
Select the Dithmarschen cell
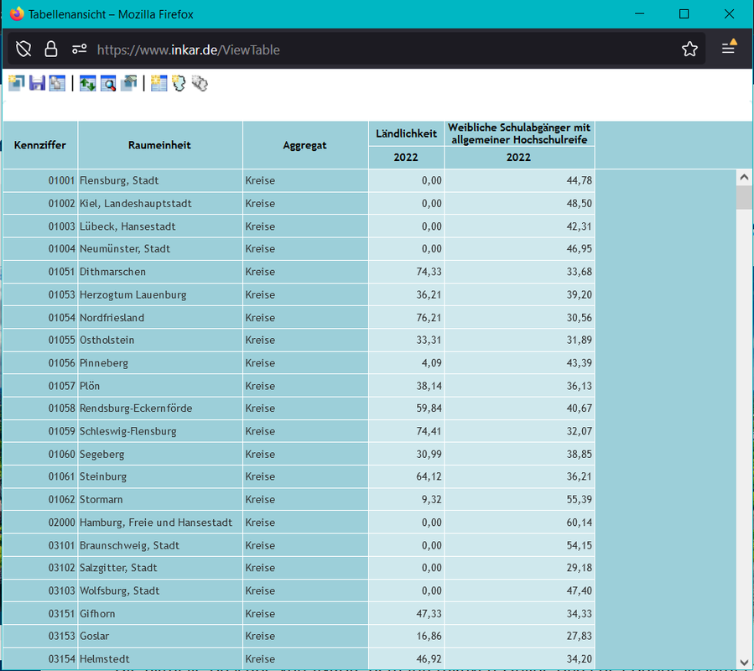[160, 272]
